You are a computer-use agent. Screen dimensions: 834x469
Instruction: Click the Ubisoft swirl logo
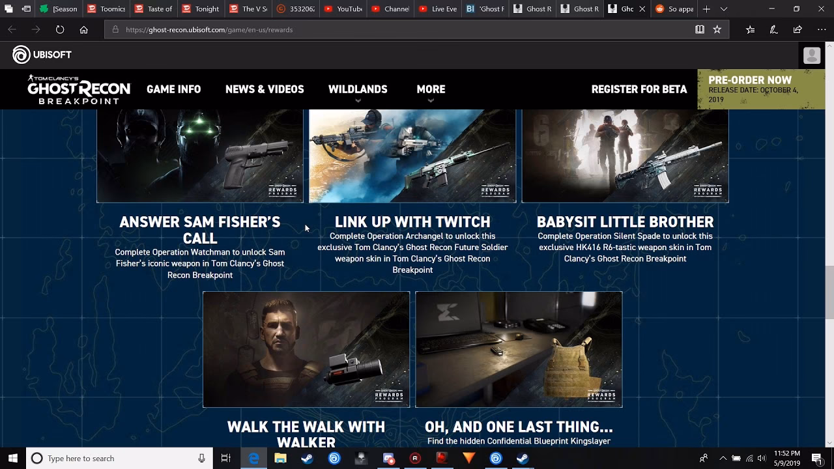[x=20, y=55]
